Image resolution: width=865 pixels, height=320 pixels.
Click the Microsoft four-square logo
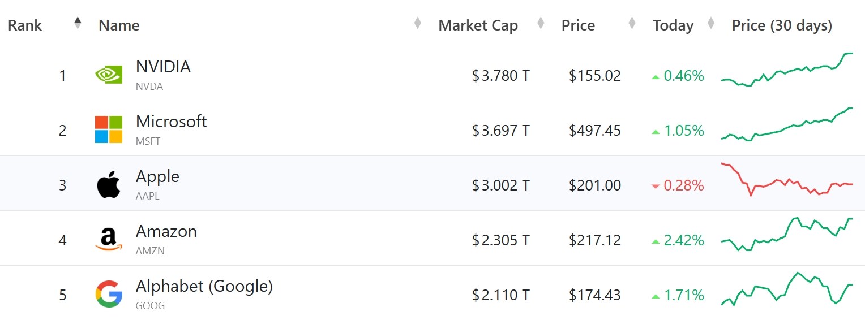109,129
